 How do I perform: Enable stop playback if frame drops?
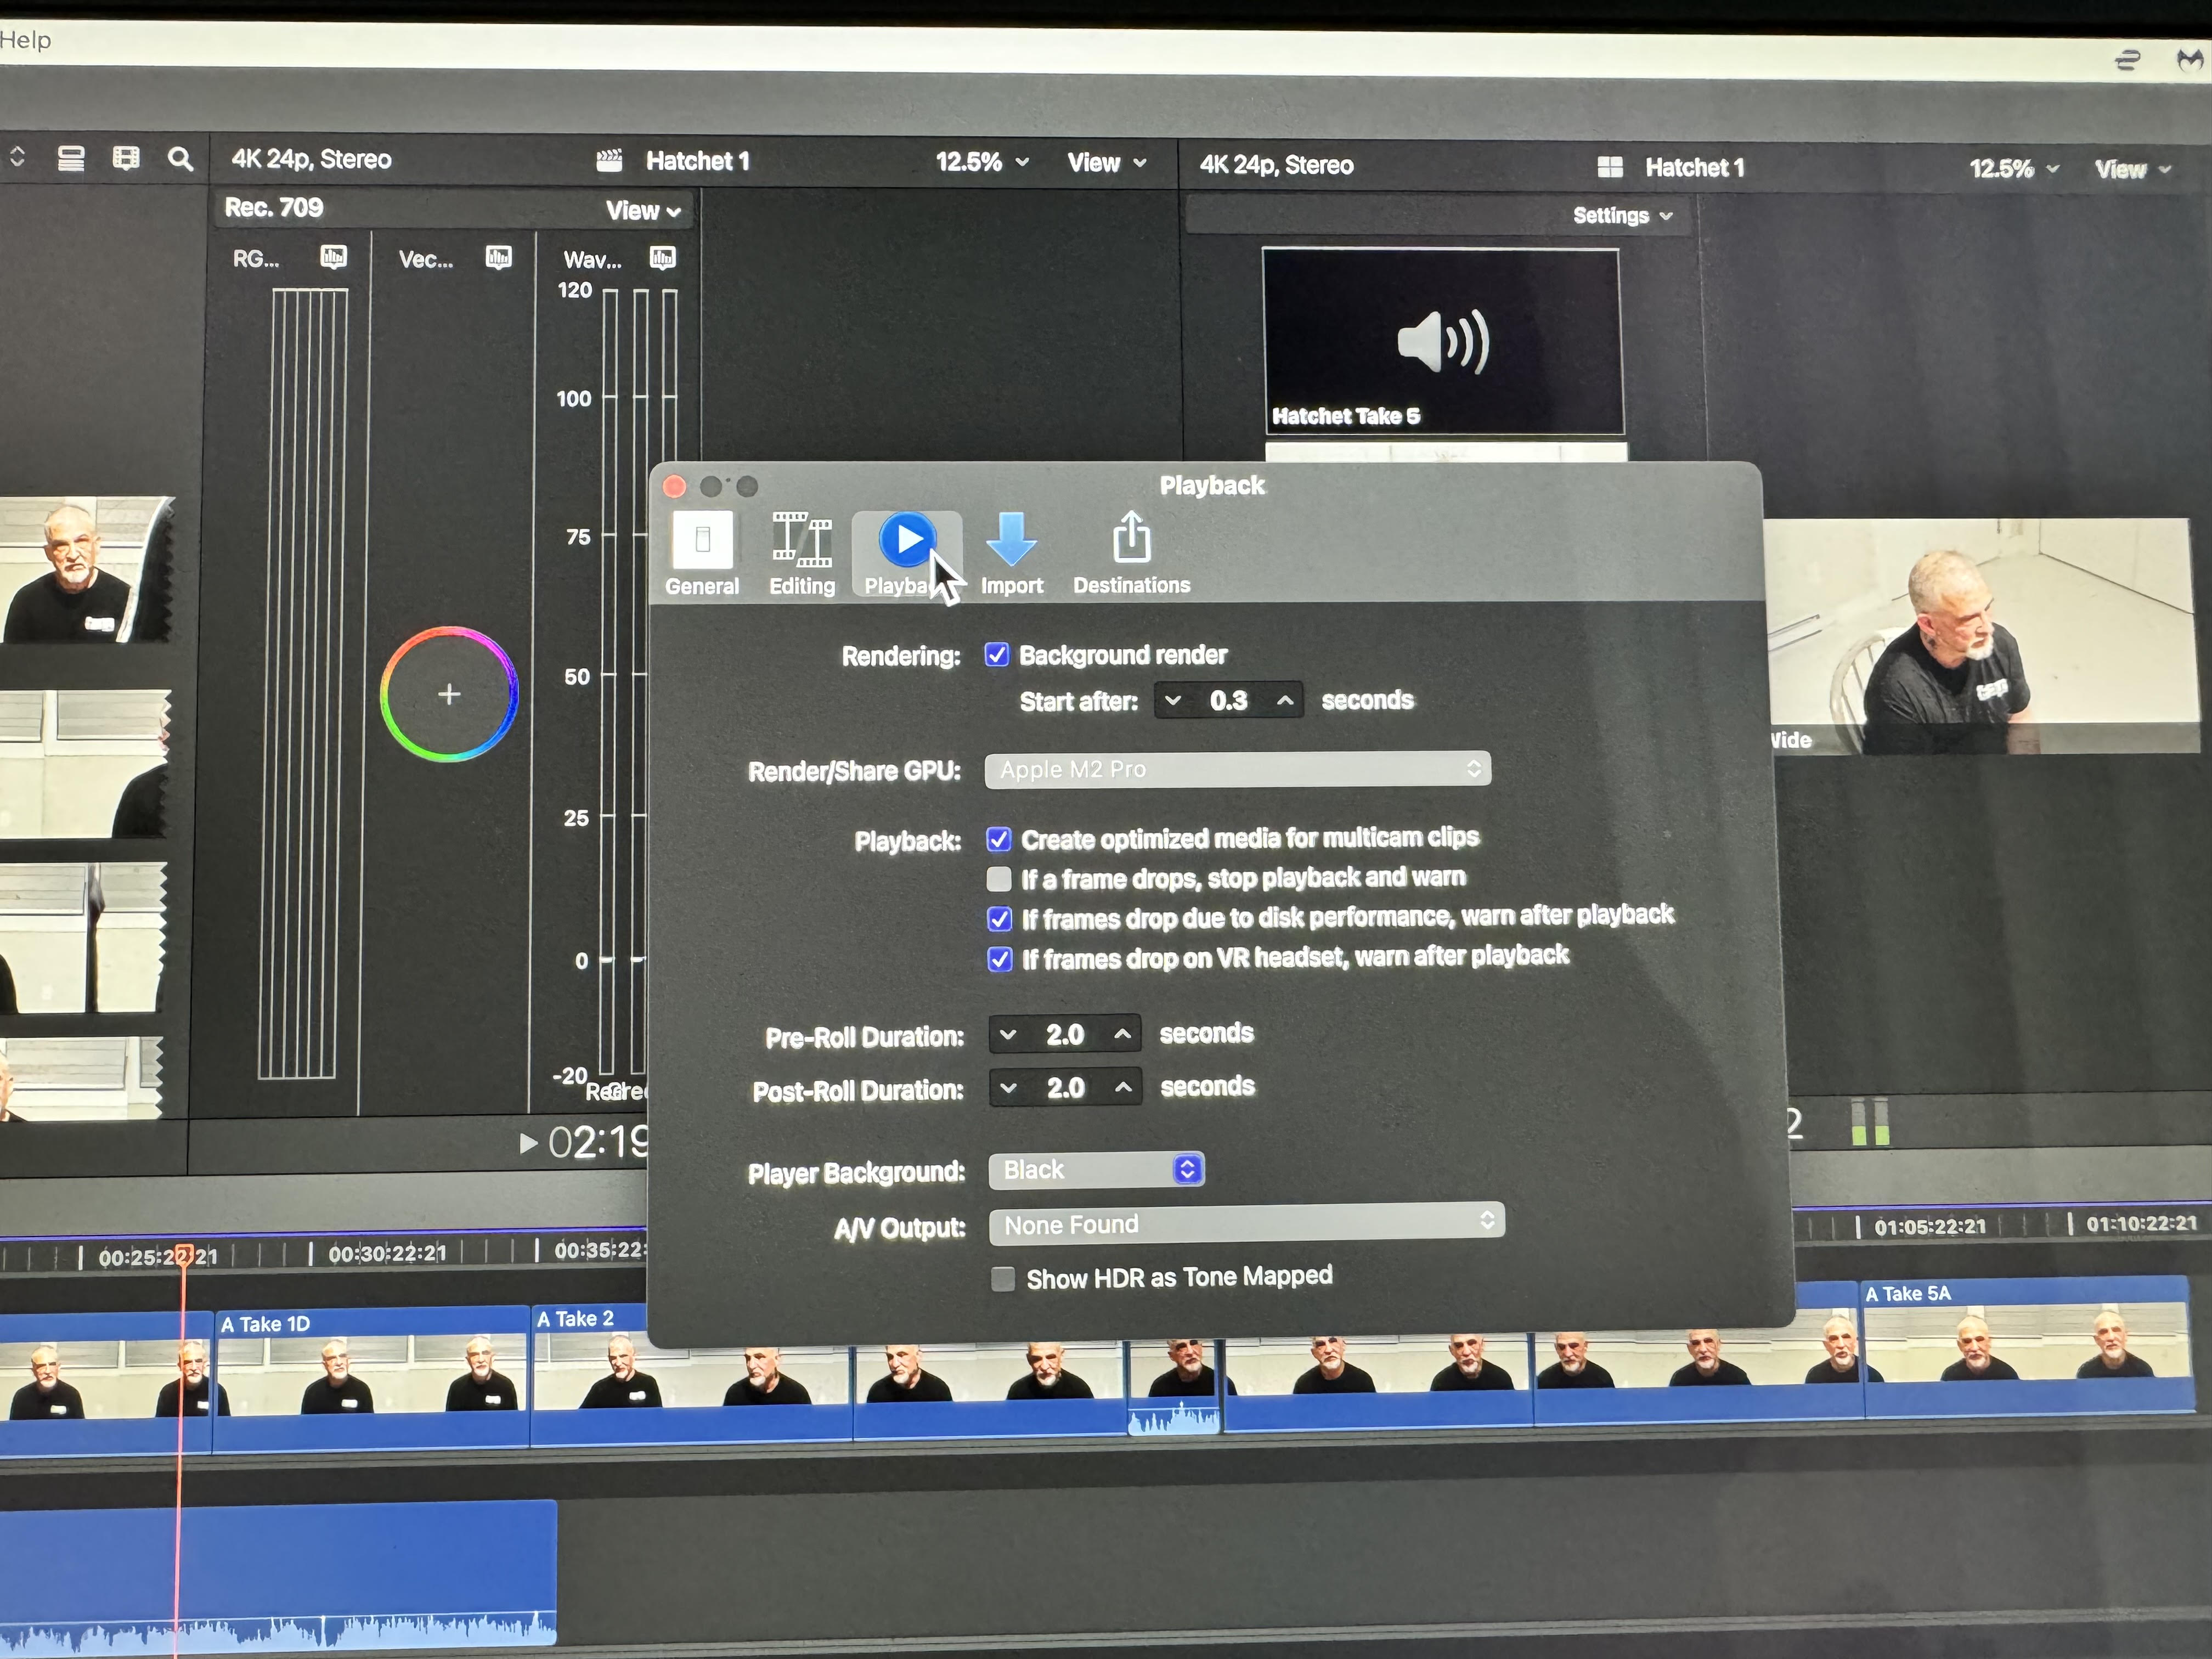[999, 879]
